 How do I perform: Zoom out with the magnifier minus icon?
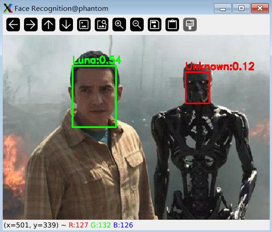[137, 25]
